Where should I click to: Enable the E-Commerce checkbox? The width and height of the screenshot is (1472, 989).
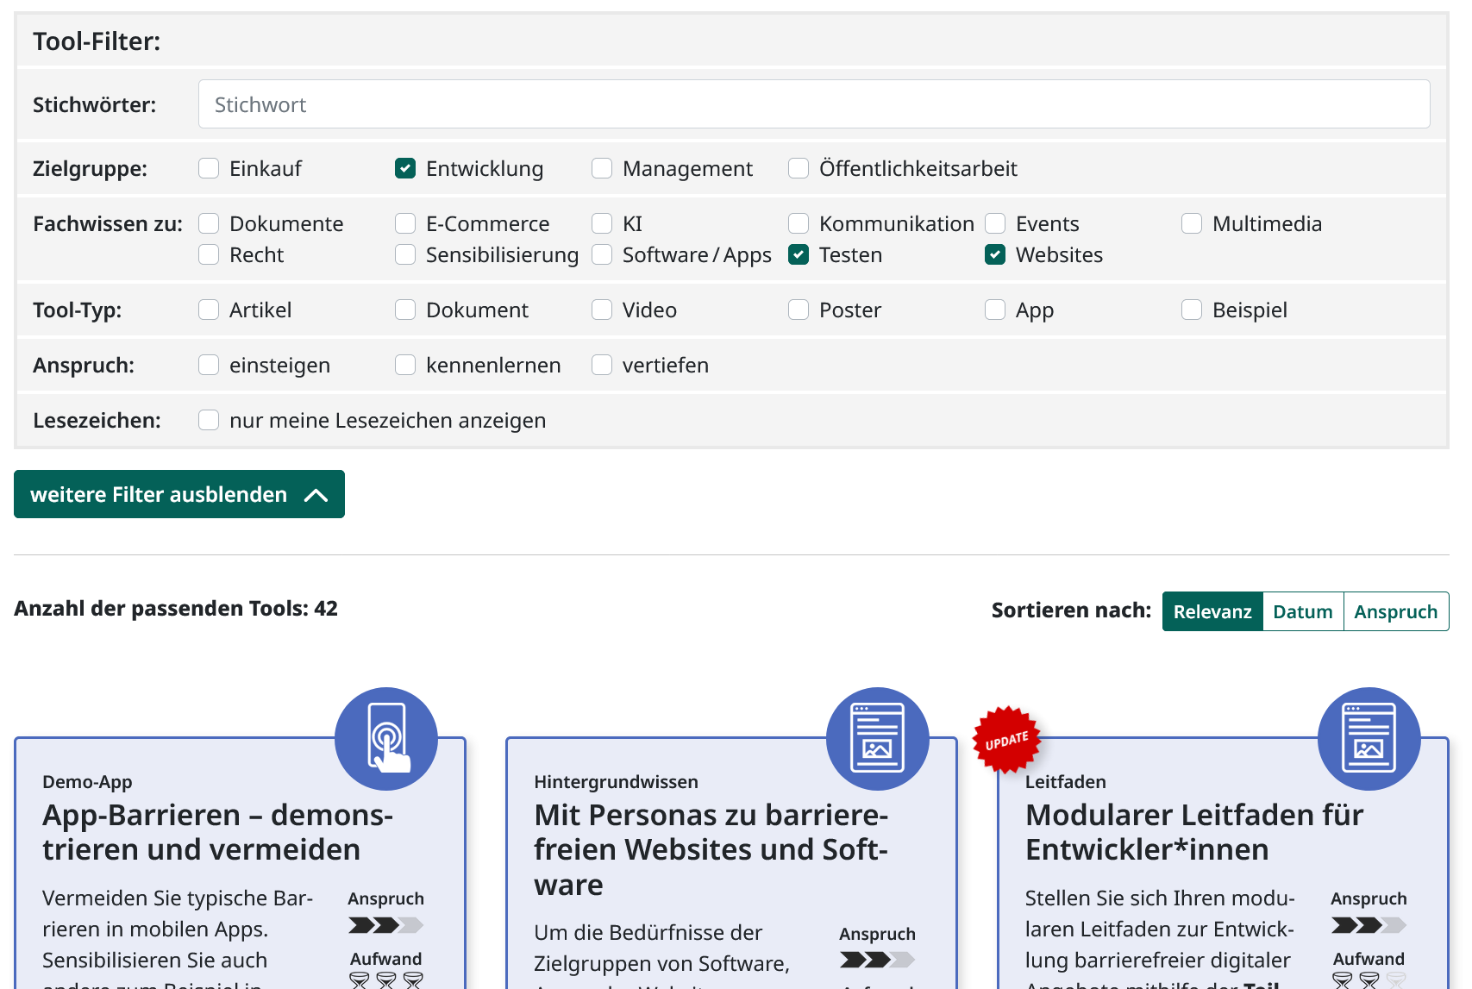[x=405, y=223]
